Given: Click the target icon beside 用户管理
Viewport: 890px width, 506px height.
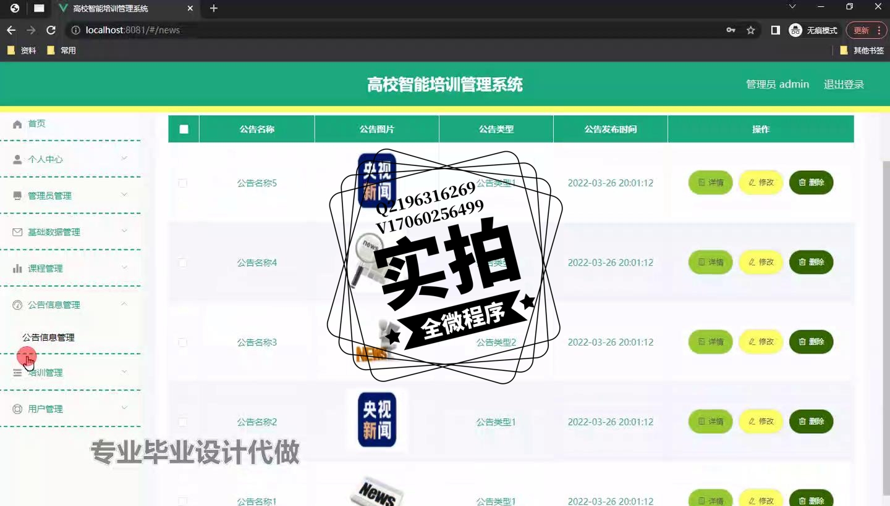Looking at the screenshot, I should (x=17, y=409).
